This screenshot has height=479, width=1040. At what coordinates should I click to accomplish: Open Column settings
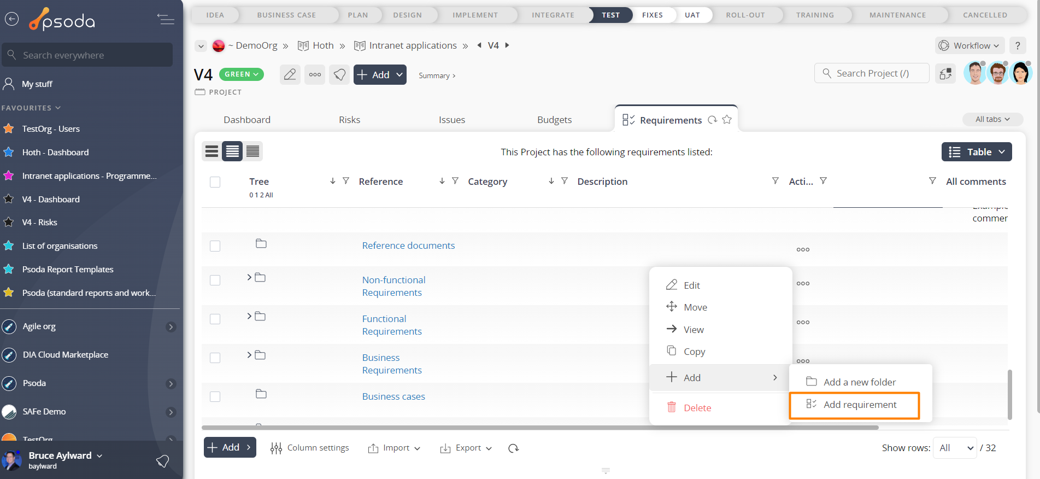[310, 448]
